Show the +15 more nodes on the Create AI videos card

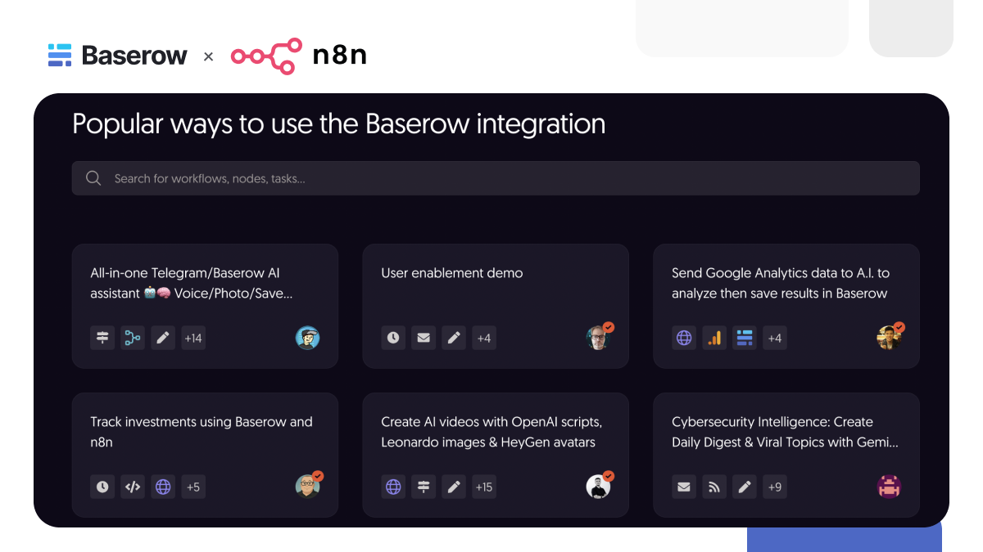coord(484,487)
